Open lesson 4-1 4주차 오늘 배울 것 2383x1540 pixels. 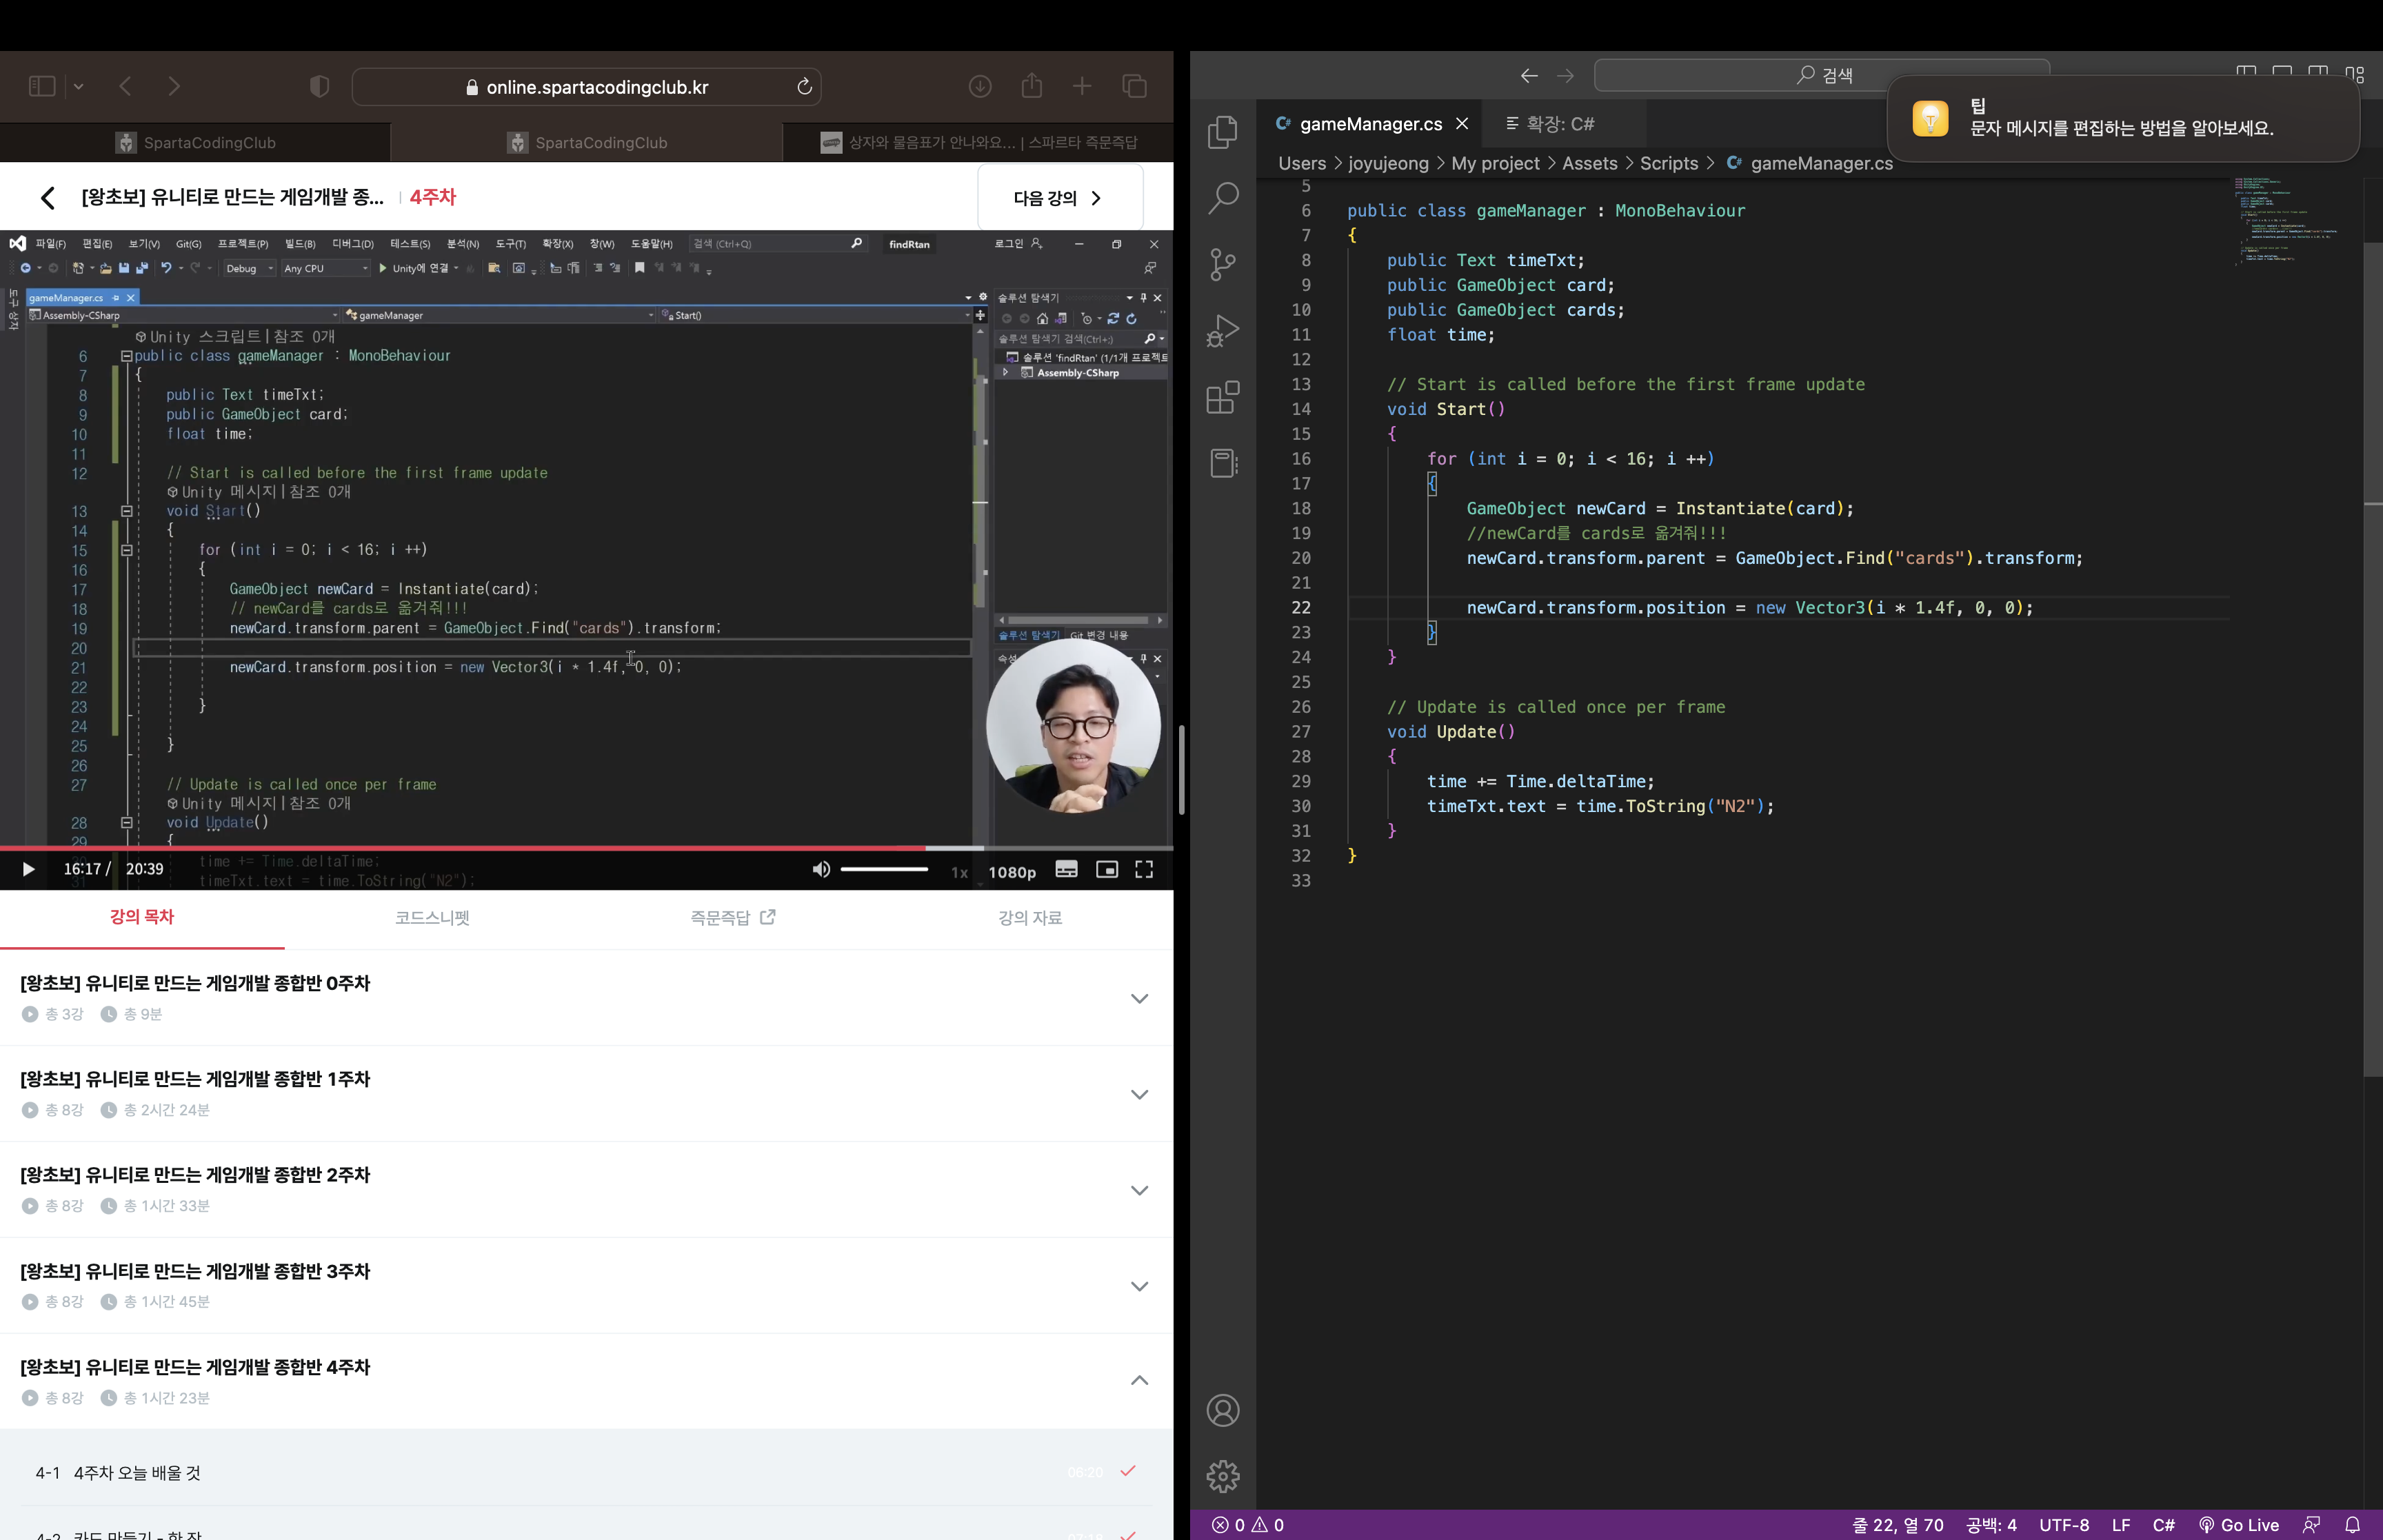(586, 1472)
